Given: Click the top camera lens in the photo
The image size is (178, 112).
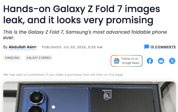Looking at the screenshot, I should (x=37, y=98).
